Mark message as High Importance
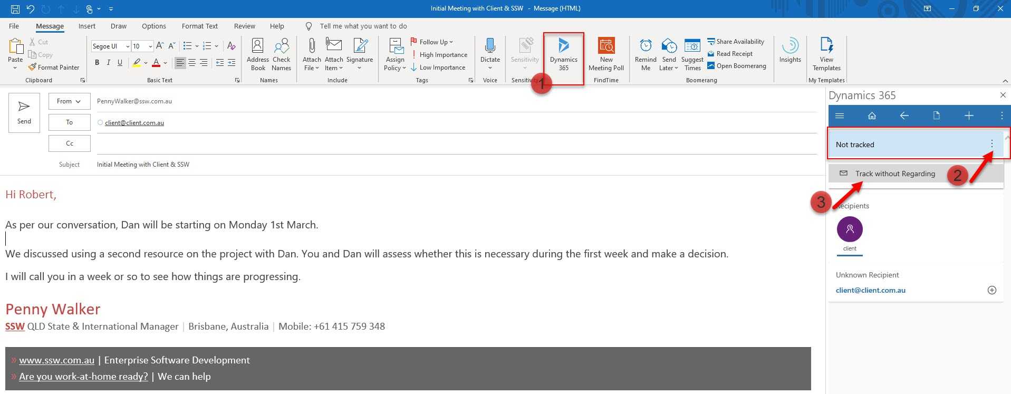 (x=439, y=55)
